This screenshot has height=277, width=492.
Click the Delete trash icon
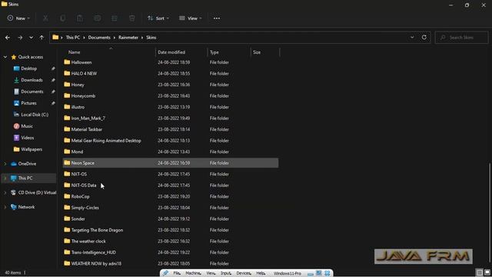pyautogui.click(x=131, y=18)
